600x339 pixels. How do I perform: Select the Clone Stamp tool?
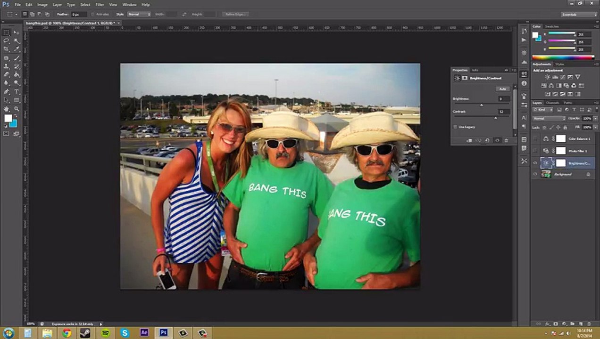(x=7, y=66)
